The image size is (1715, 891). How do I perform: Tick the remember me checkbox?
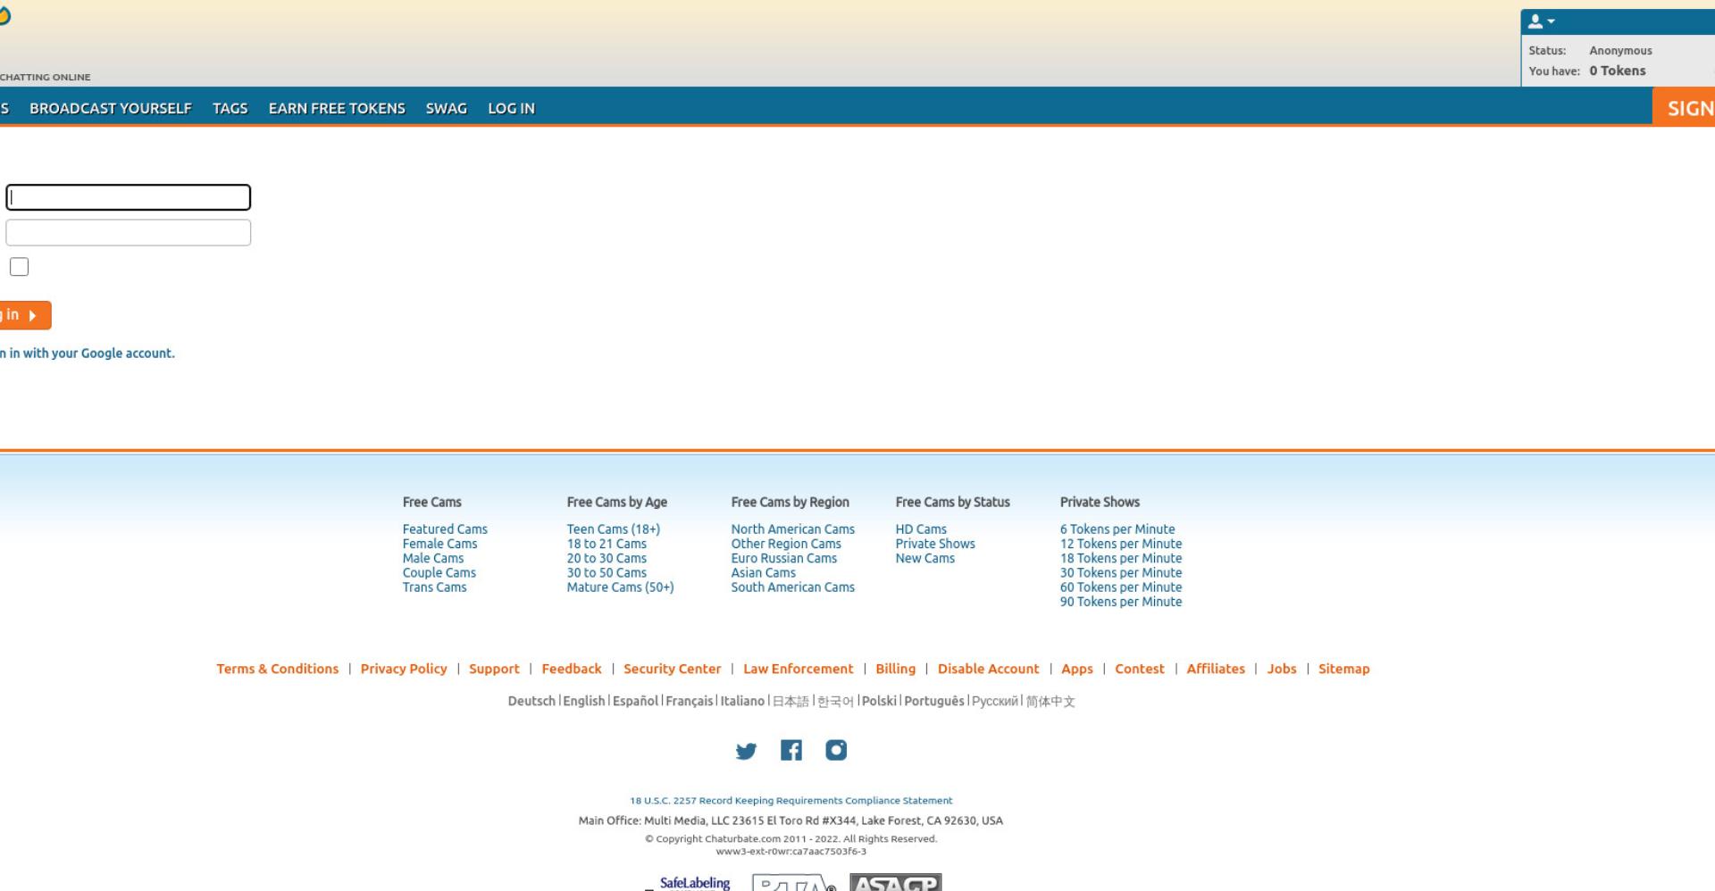(x=19, y=267)
